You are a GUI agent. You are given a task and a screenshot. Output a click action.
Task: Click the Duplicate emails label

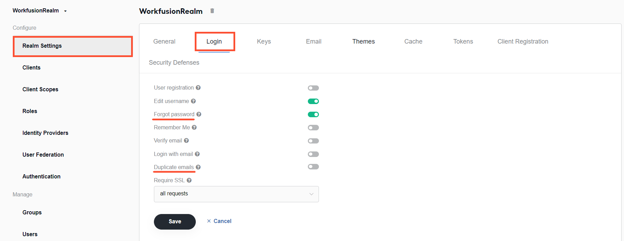click(174, 167)
